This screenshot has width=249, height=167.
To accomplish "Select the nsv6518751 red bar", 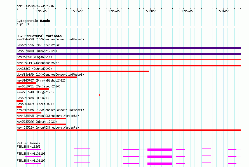I will [33, 89].
